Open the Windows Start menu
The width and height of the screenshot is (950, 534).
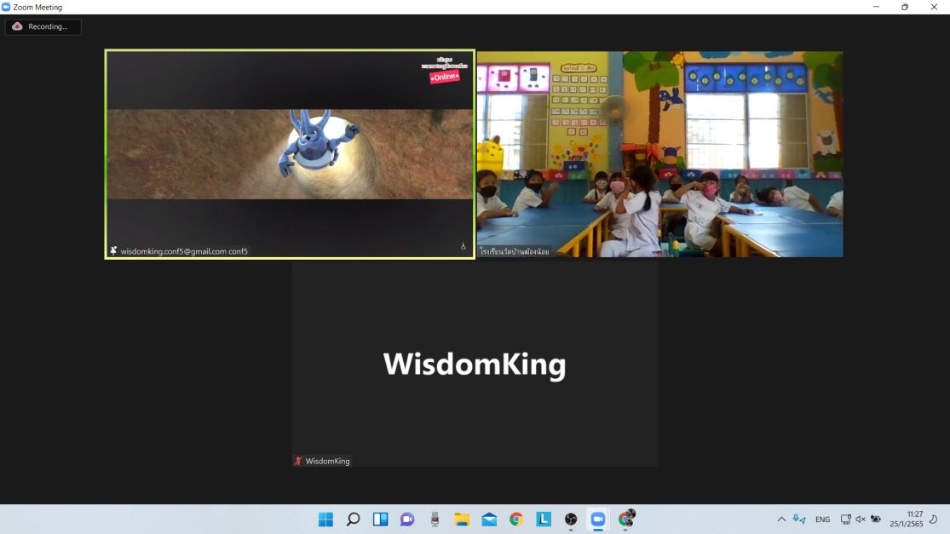(325, 519)
